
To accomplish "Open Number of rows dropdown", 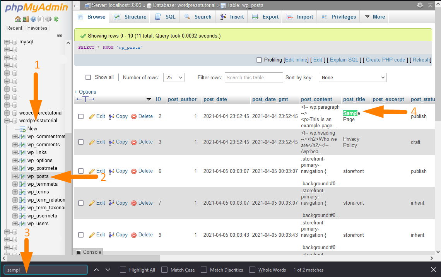I will click(x=174, y=77).
